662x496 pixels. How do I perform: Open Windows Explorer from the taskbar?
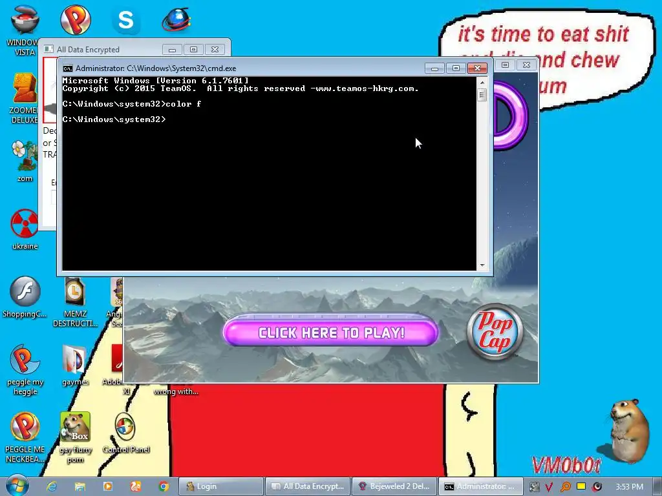pyautogui.click(x=80, y=486)
